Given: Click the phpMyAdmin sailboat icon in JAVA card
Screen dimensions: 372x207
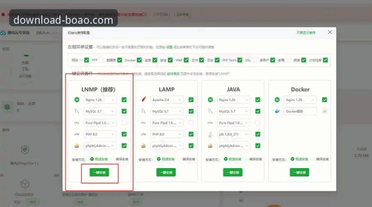Looking at the screenshot, I should click(x=210, y=146).
